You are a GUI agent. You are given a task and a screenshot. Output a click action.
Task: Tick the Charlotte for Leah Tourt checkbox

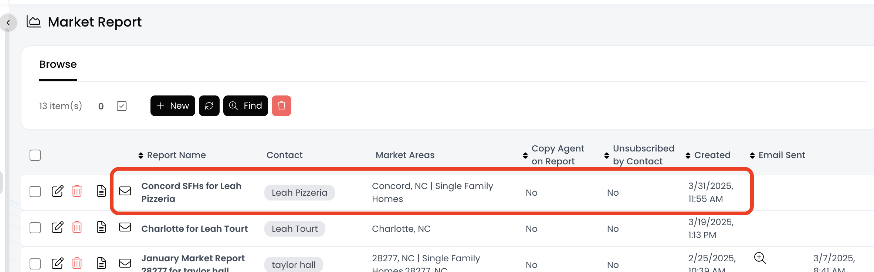pyautogui.click(x=35, y=228)
